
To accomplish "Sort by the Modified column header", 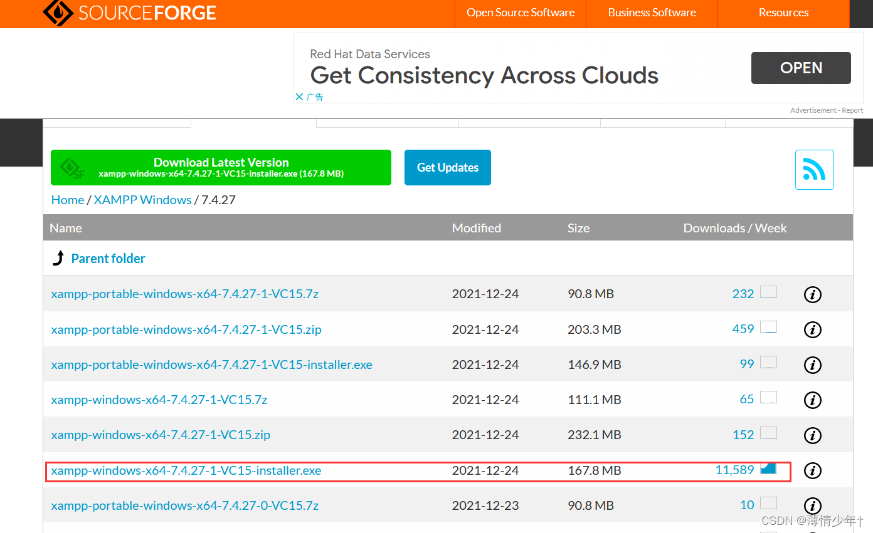I will pyautogui.click(x=477, y=228).
